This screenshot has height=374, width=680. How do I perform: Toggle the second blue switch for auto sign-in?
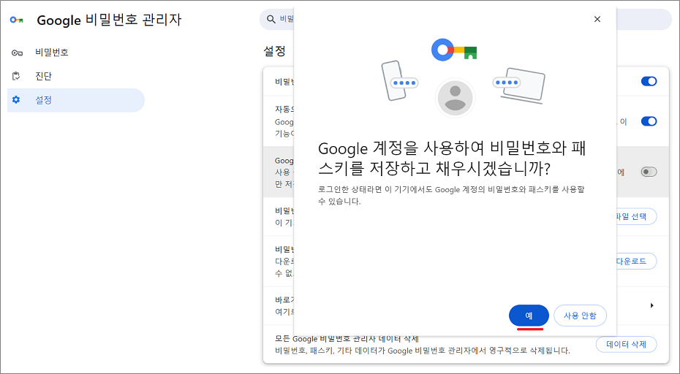point(649,121)
